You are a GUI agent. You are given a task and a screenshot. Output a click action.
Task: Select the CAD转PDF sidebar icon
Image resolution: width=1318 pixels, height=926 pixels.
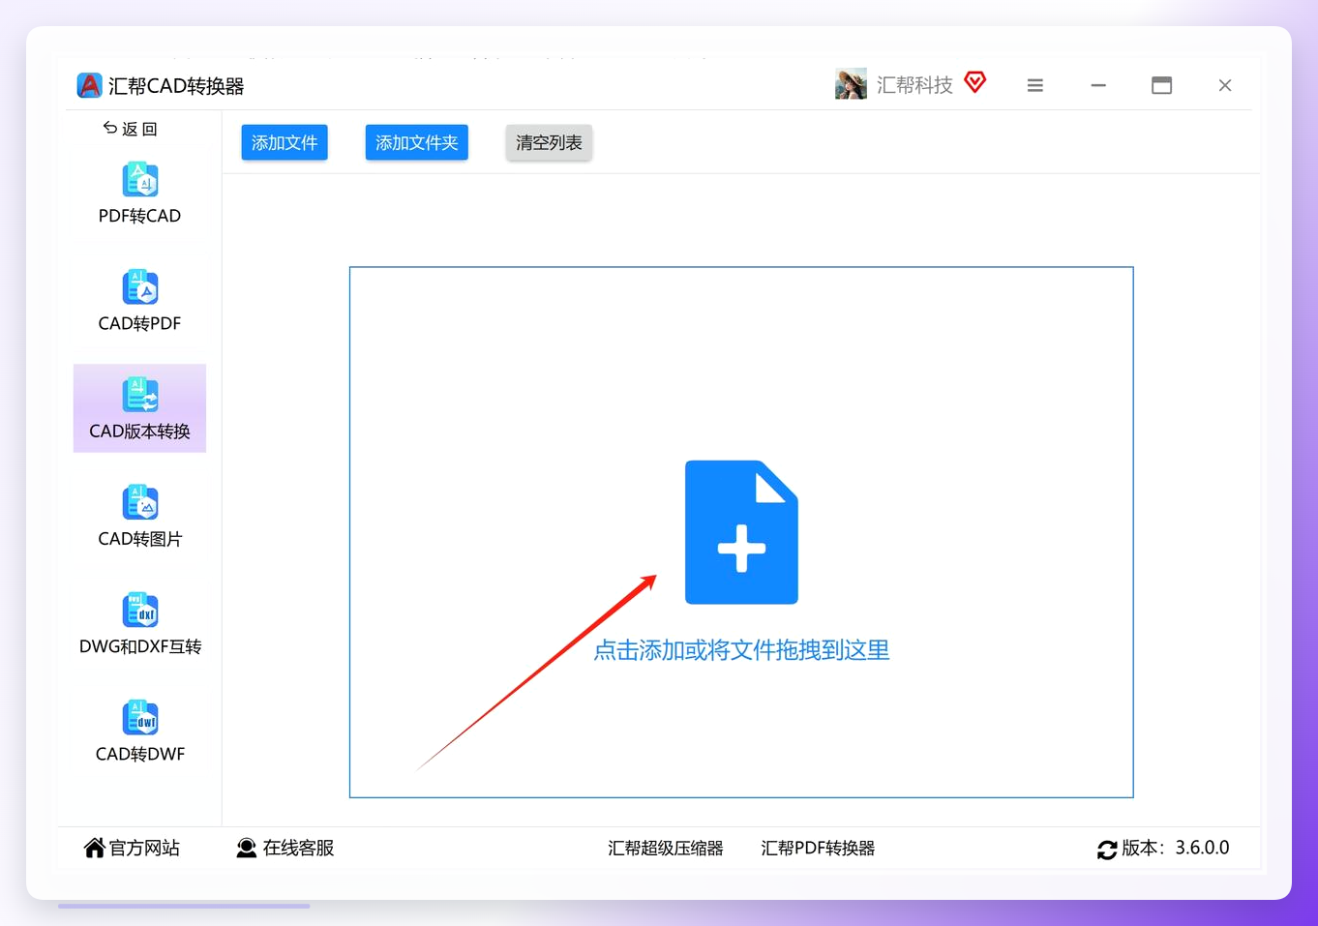(x=140, y=287)
